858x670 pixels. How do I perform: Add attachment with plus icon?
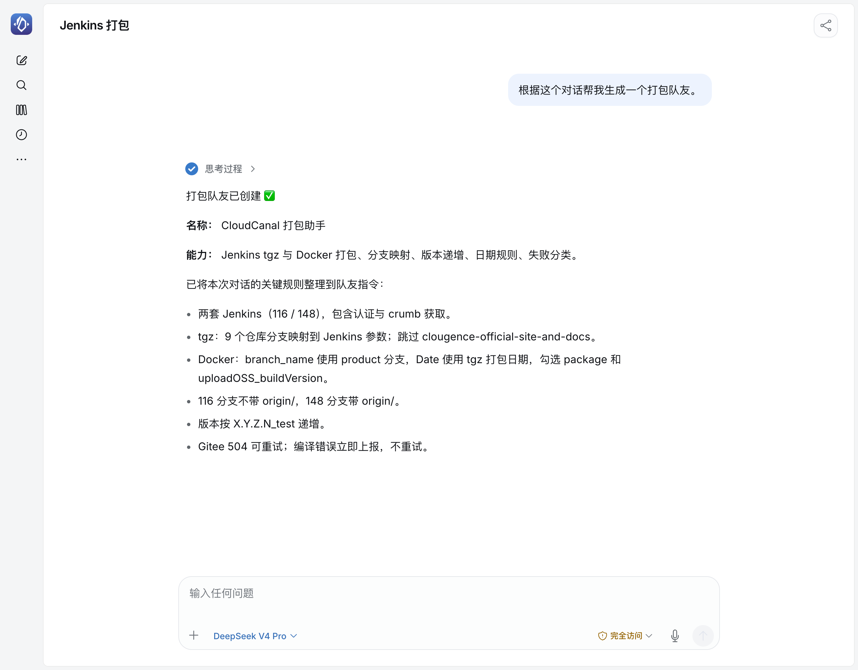click(194, 635)
